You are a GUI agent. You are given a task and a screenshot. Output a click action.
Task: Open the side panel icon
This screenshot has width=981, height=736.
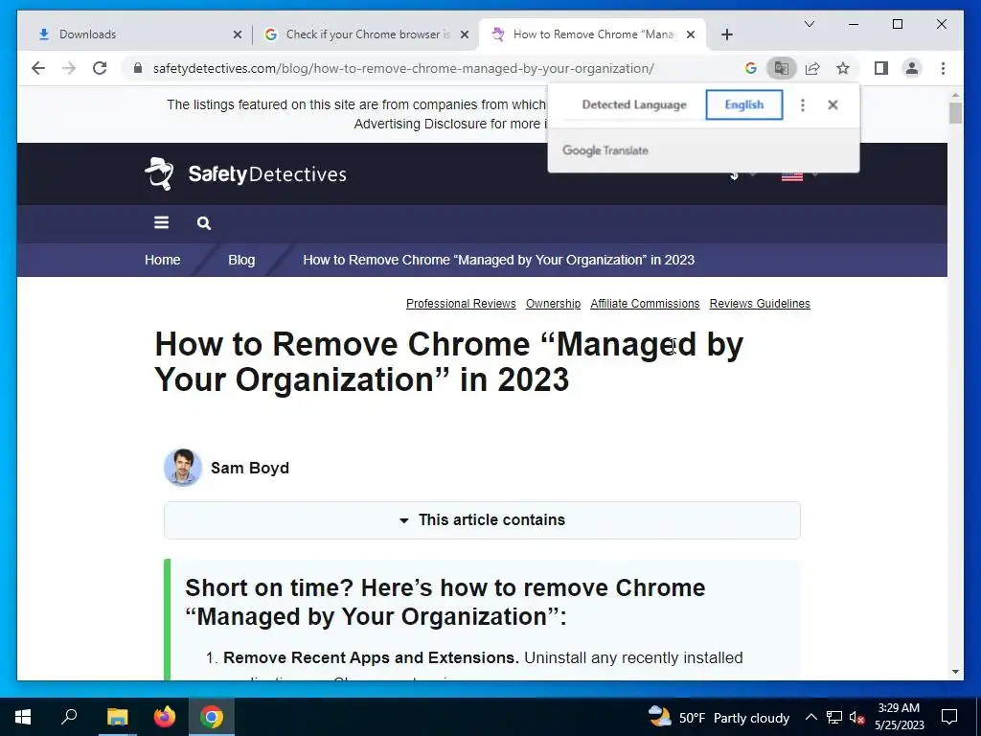click(881, 68)
